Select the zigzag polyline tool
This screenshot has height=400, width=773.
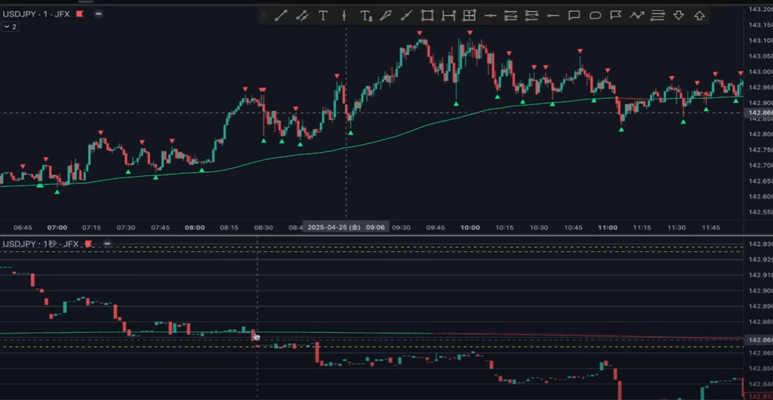coord(636,15)
